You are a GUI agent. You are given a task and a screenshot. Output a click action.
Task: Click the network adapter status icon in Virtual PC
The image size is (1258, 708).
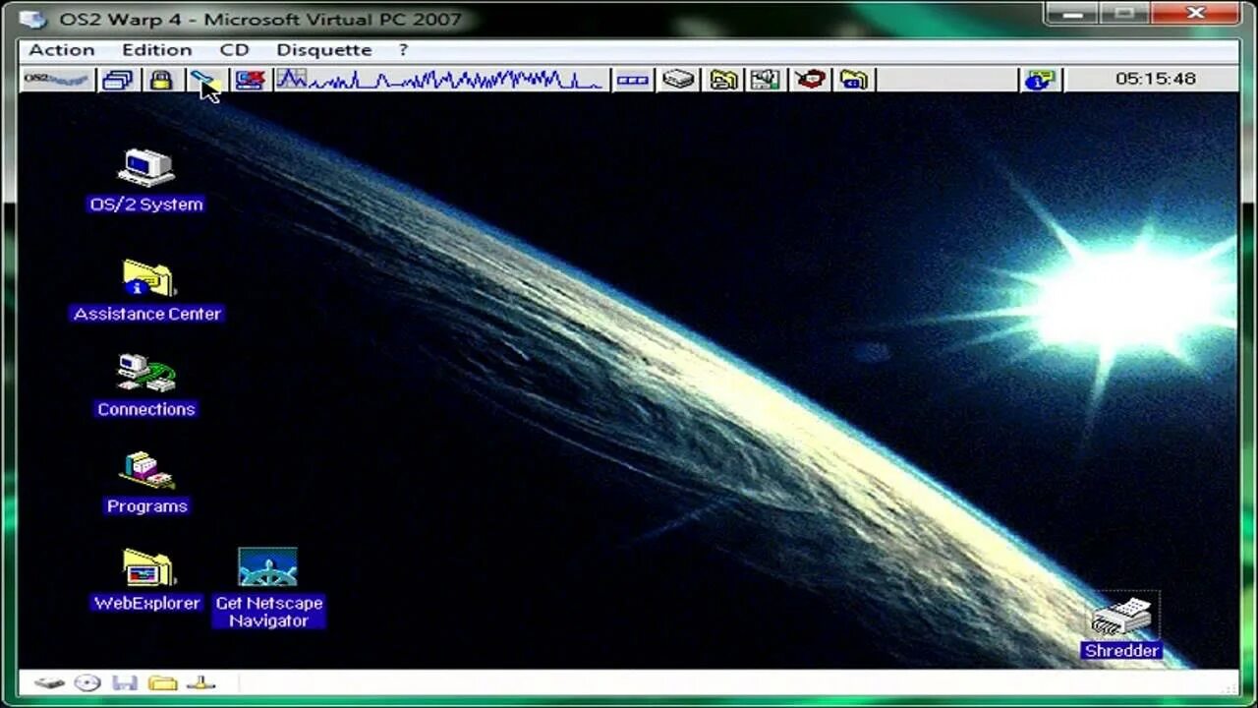200,682
